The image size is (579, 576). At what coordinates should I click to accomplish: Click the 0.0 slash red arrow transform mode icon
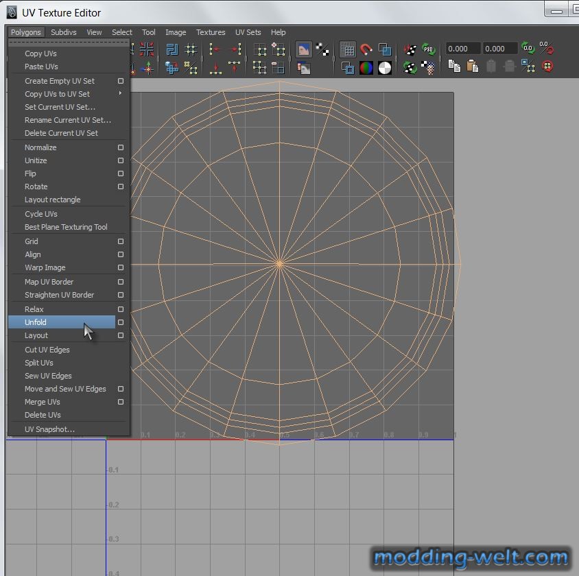click(547, 48)
